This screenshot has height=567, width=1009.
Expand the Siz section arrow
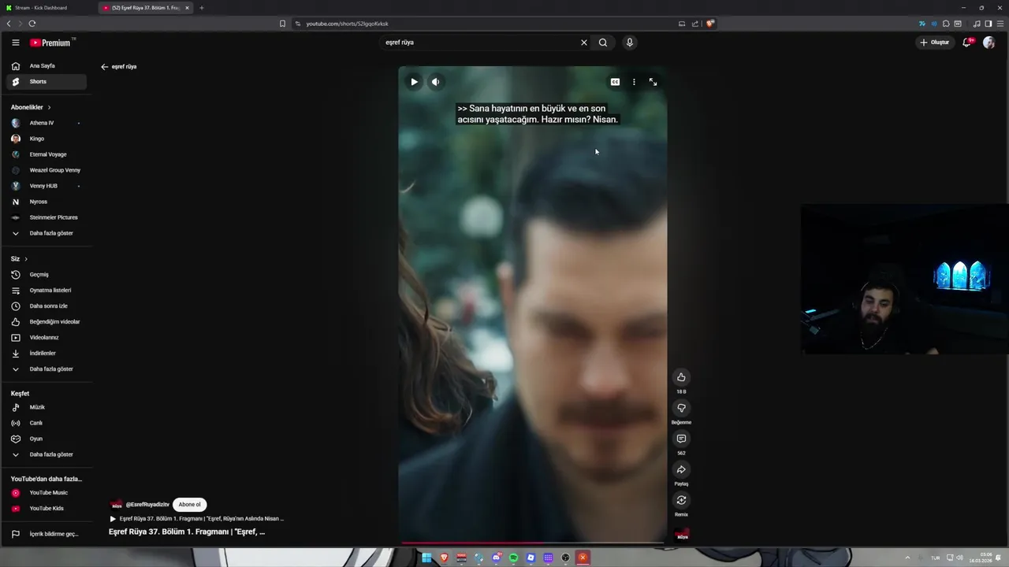point(26,259)
